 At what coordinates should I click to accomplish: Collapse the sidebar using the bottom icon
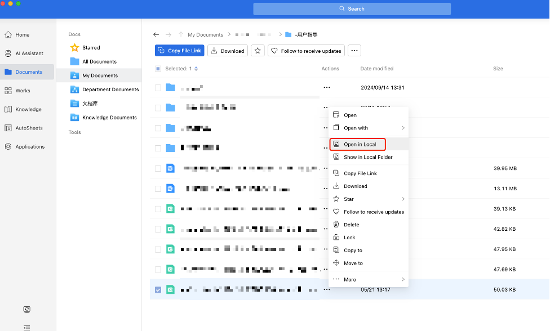click(26, 327)
